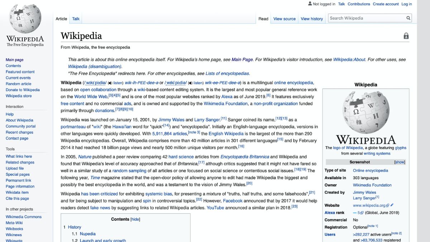
Task: Open Meta-Wiki project link
Action: pos(14,223)
